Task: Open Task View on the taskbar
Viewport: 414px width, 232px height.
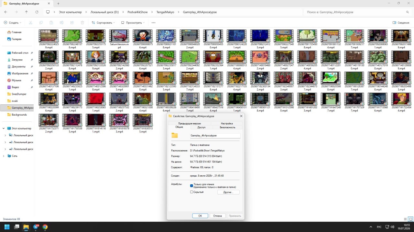Action: point(16,227)
